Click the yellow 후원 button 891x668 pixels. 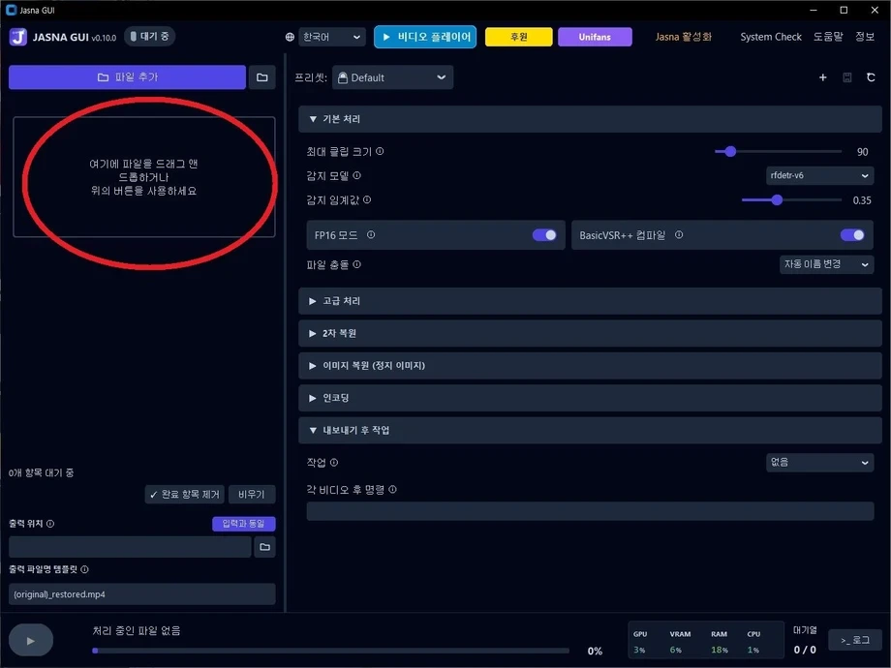pyautogui.click(x=519, y=37)
